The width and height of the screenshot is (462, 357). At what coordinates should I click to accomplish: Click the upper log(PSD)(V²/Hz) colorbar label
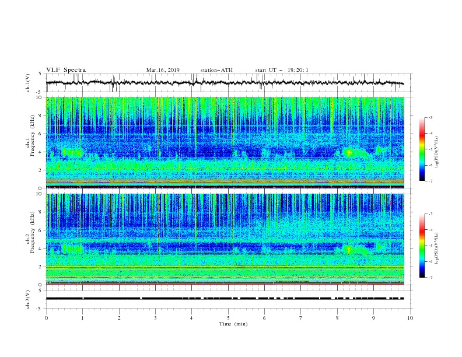[437, 152]
